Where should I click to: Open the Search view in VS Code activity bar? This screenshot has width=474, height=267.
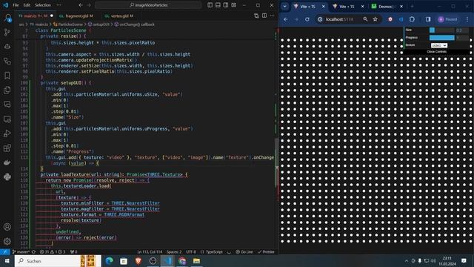[x=7, y=18]
